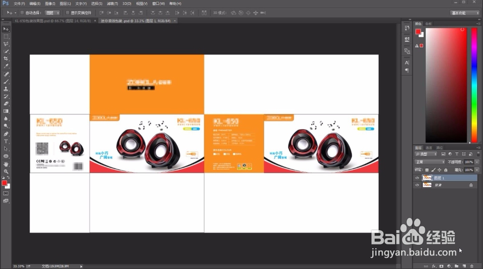Screen dimensions: 483x269
Task: Open the History panel icon in the dock
Action: pos(407,27)
